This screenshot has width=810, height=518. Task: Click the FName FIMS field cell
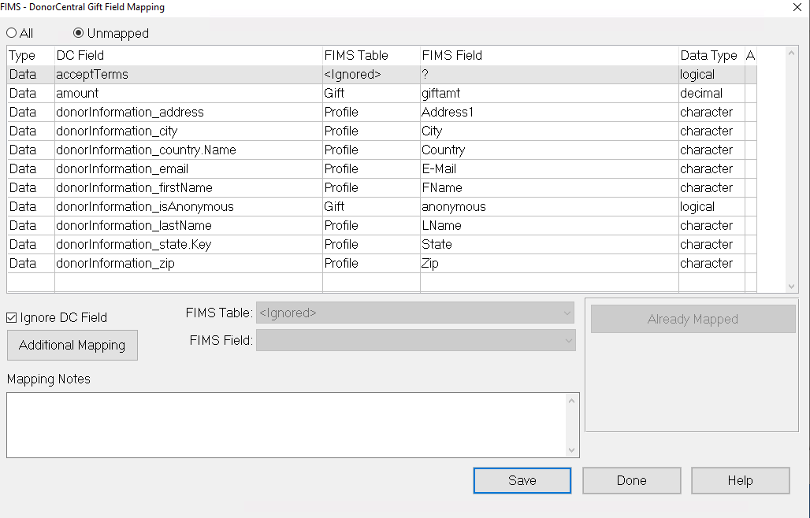pyautogui.click(x=549, y=188)
